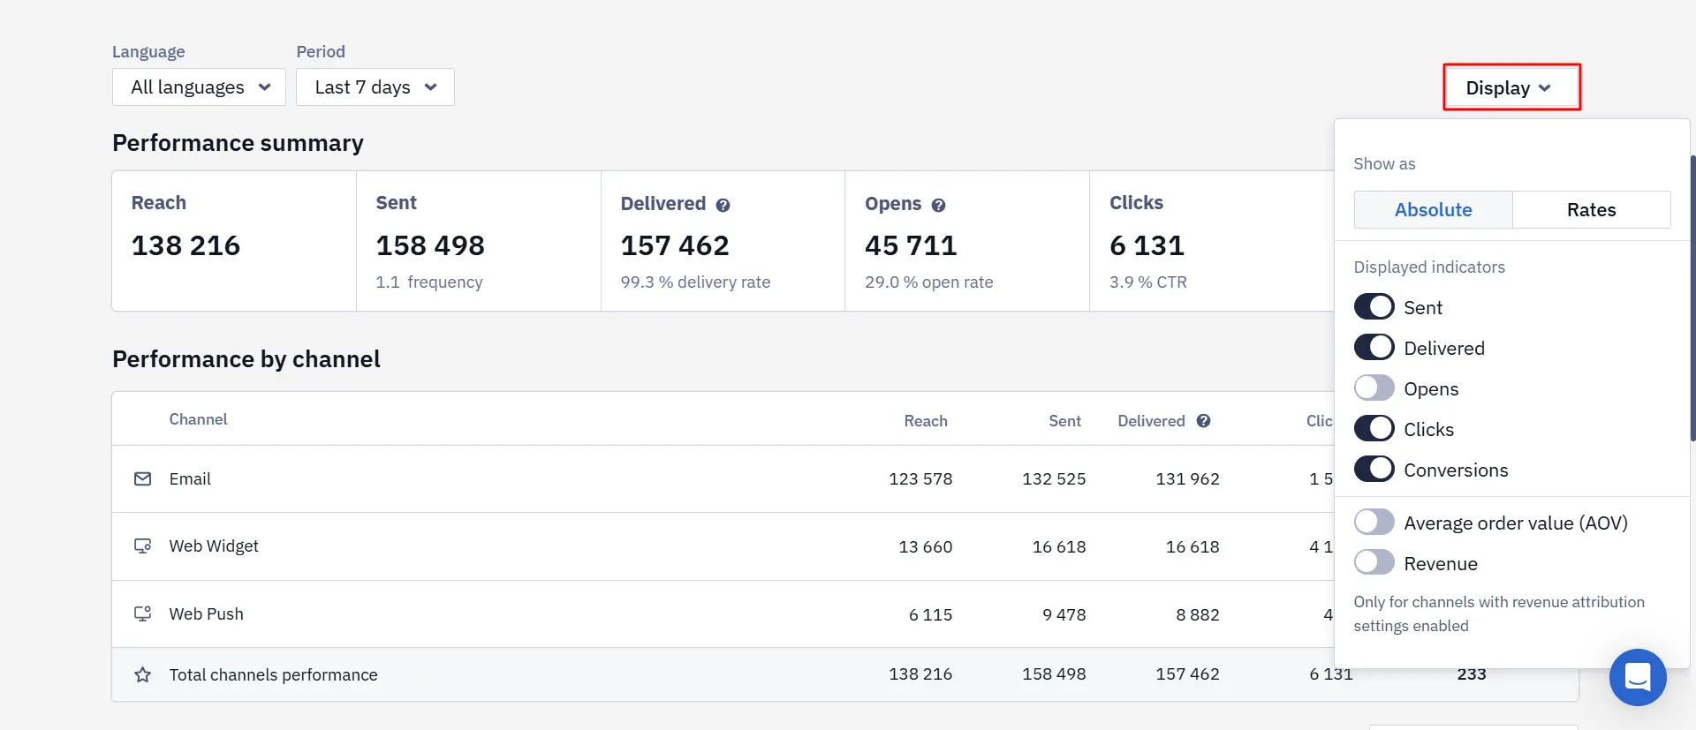This screenshot has height=730, width=1696.
Task: Open the chat support bubble
Action: (x=1638, y=677)
